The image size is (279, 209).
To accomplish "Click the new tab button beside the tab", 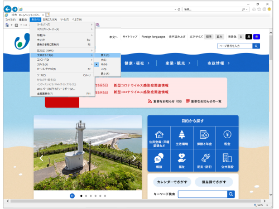I will pyautogui.click(x=48, y=15).
